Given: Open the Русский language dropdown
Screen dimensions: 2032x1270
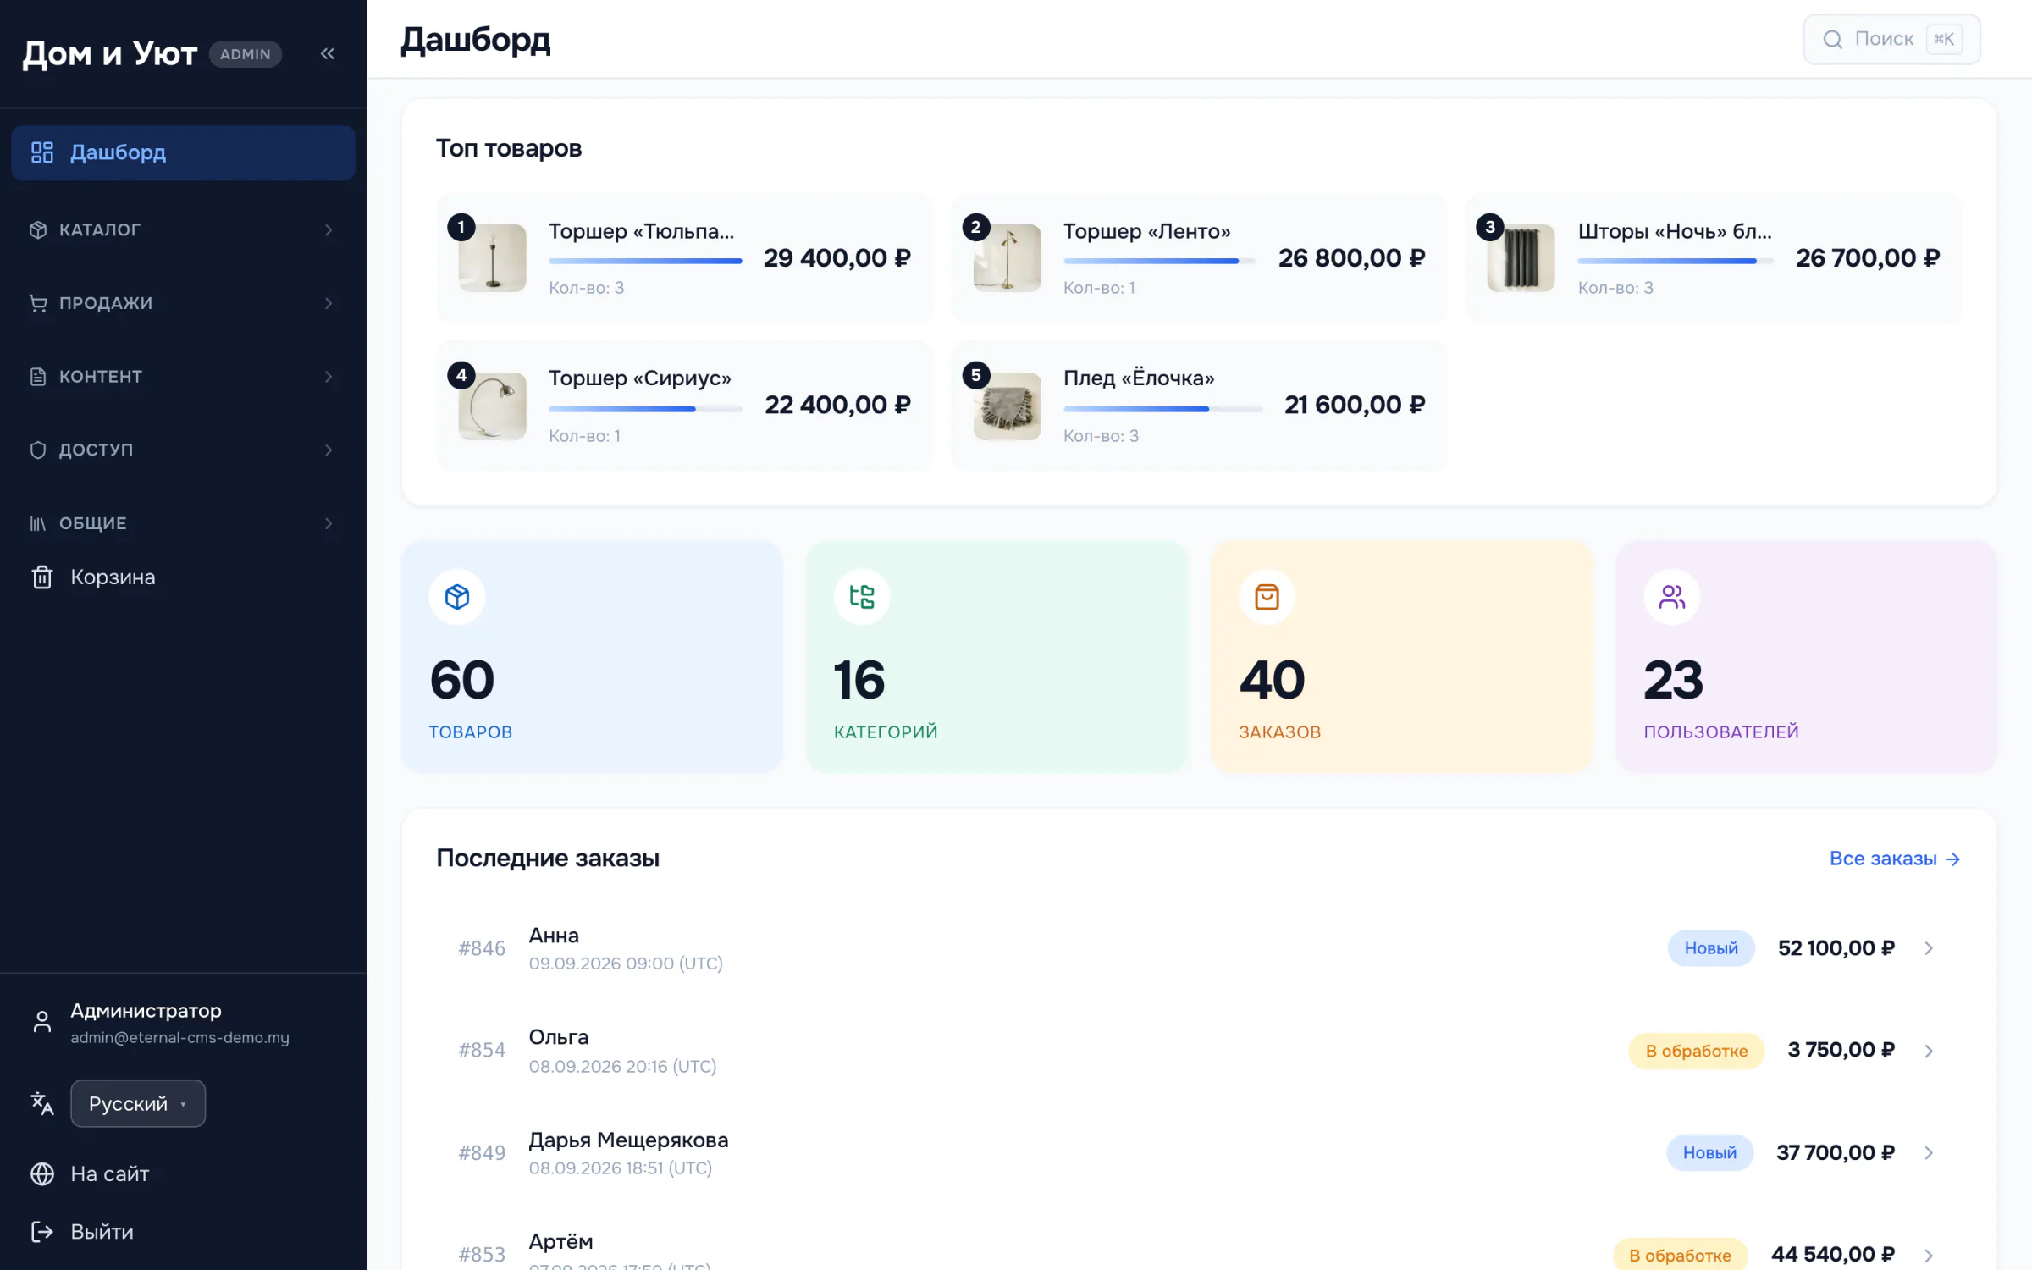Looking at the screenshot, I should 138,1103.
